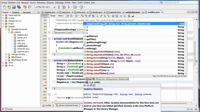Expand the Bibliothèques node
Image resolution: width=200 pixels, height=112 pixels.
tap(6, 57)
